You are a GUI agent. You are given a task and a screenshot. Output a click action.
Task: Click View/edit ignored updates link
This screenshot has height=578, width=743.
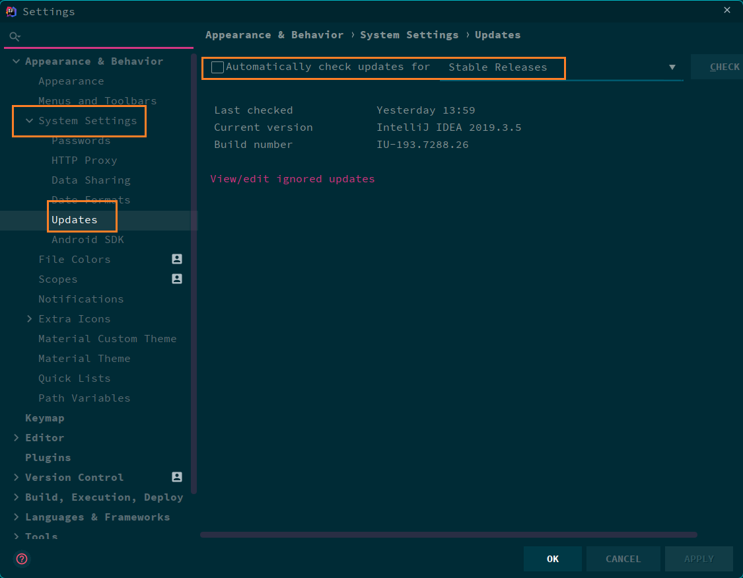coord(293,179)
